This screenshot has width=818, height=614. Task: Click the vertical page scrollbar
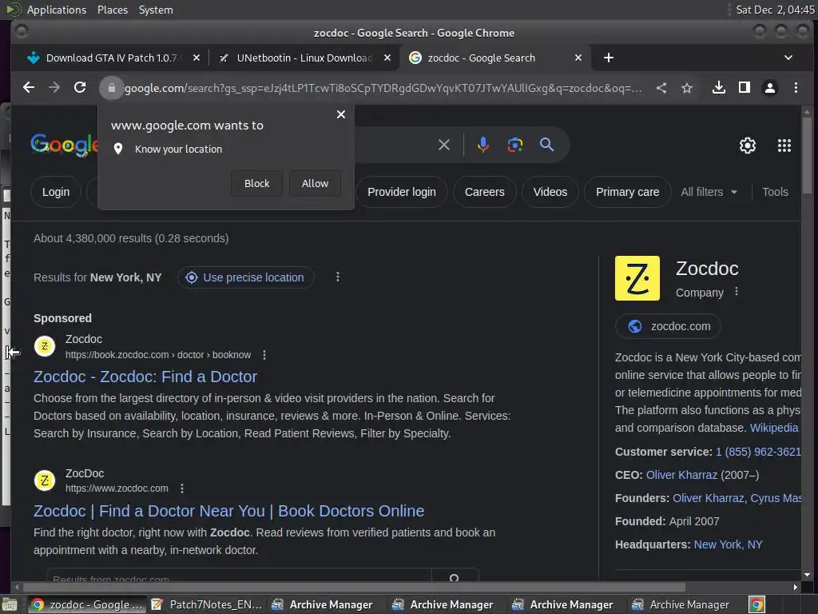(807, 155)
